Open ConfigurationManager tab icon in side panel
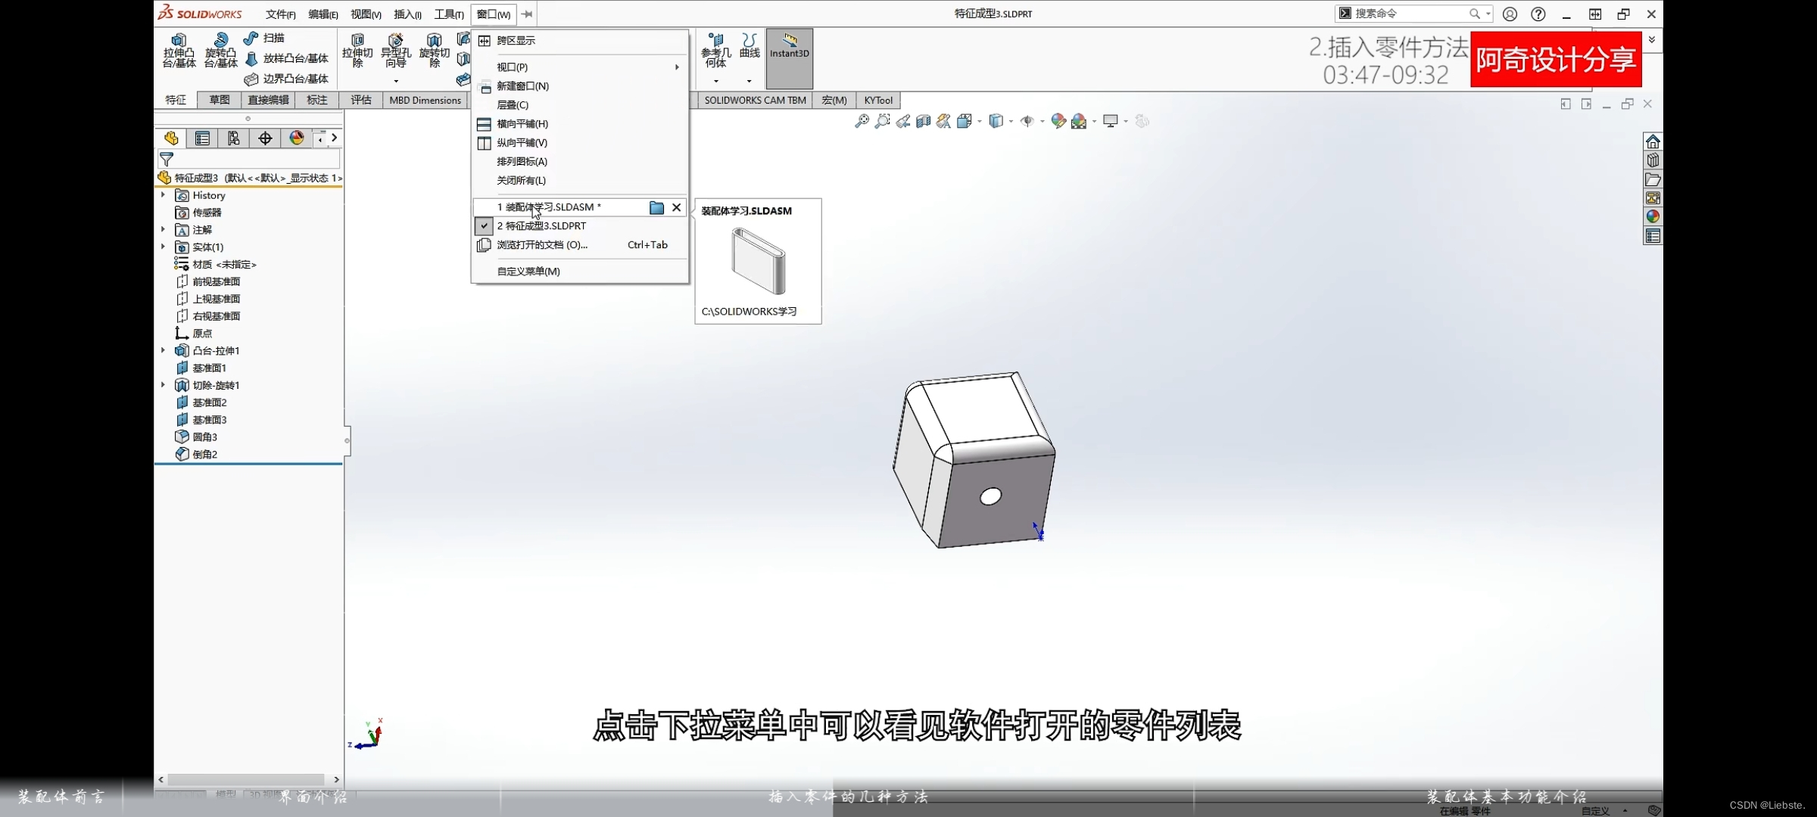This screenshot has height=817, width=1817. [233, 138]
